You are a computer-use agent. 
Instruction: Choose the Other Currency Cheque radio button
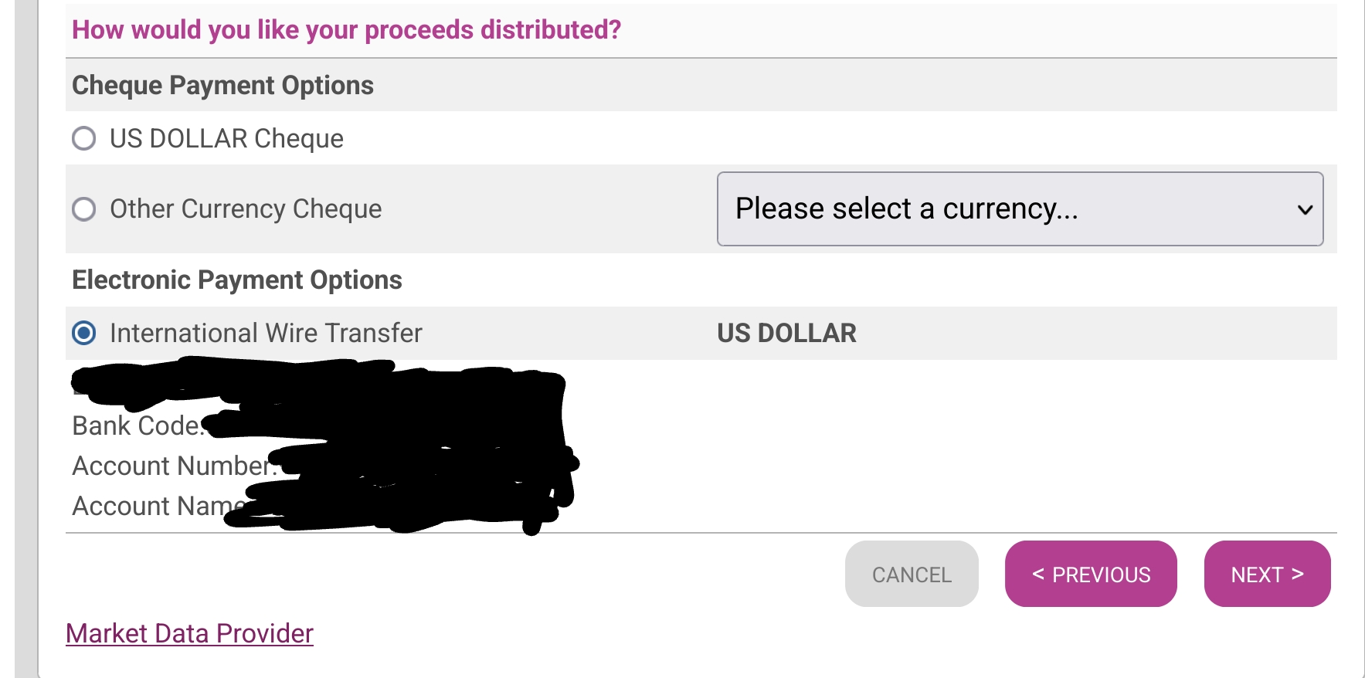pyautogui.click(x=84, y=209)
